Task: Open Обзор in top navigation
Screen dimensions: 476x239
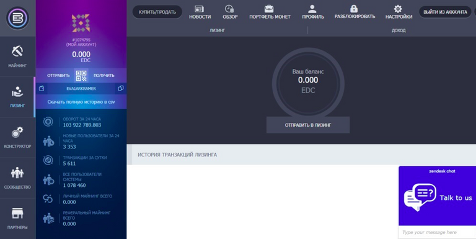Action: pos(230,12)
